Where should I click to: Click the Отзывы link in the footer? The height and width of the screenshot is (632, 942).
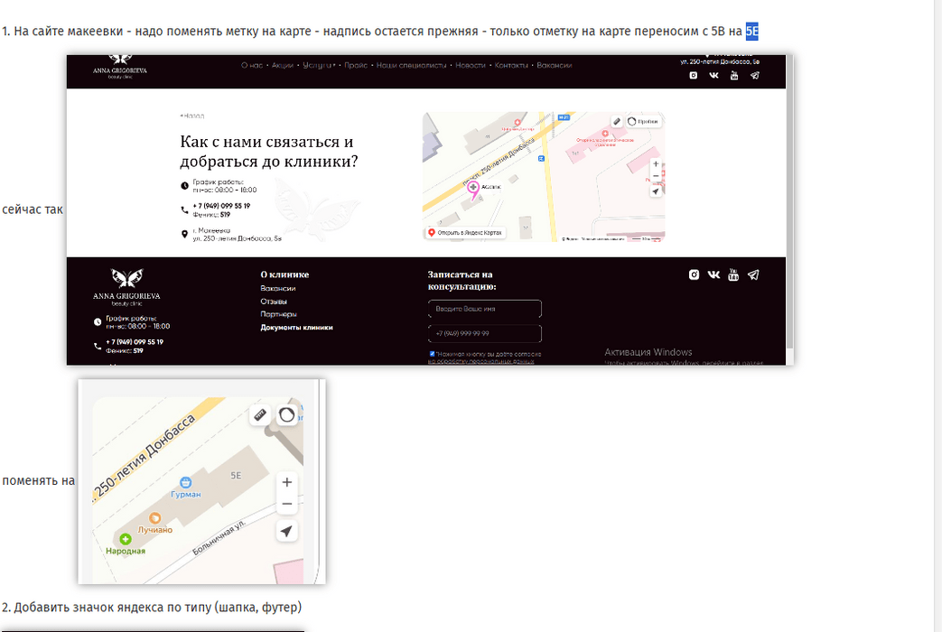(x=274, y=302)
